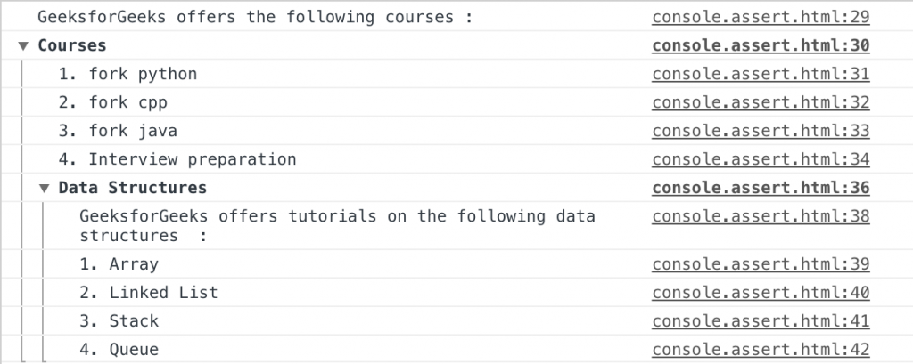Collapse the Courses console group
Image resolution: width=913 pixels, height=364 pixels.
pyautogui.click(x=23, y=46)
